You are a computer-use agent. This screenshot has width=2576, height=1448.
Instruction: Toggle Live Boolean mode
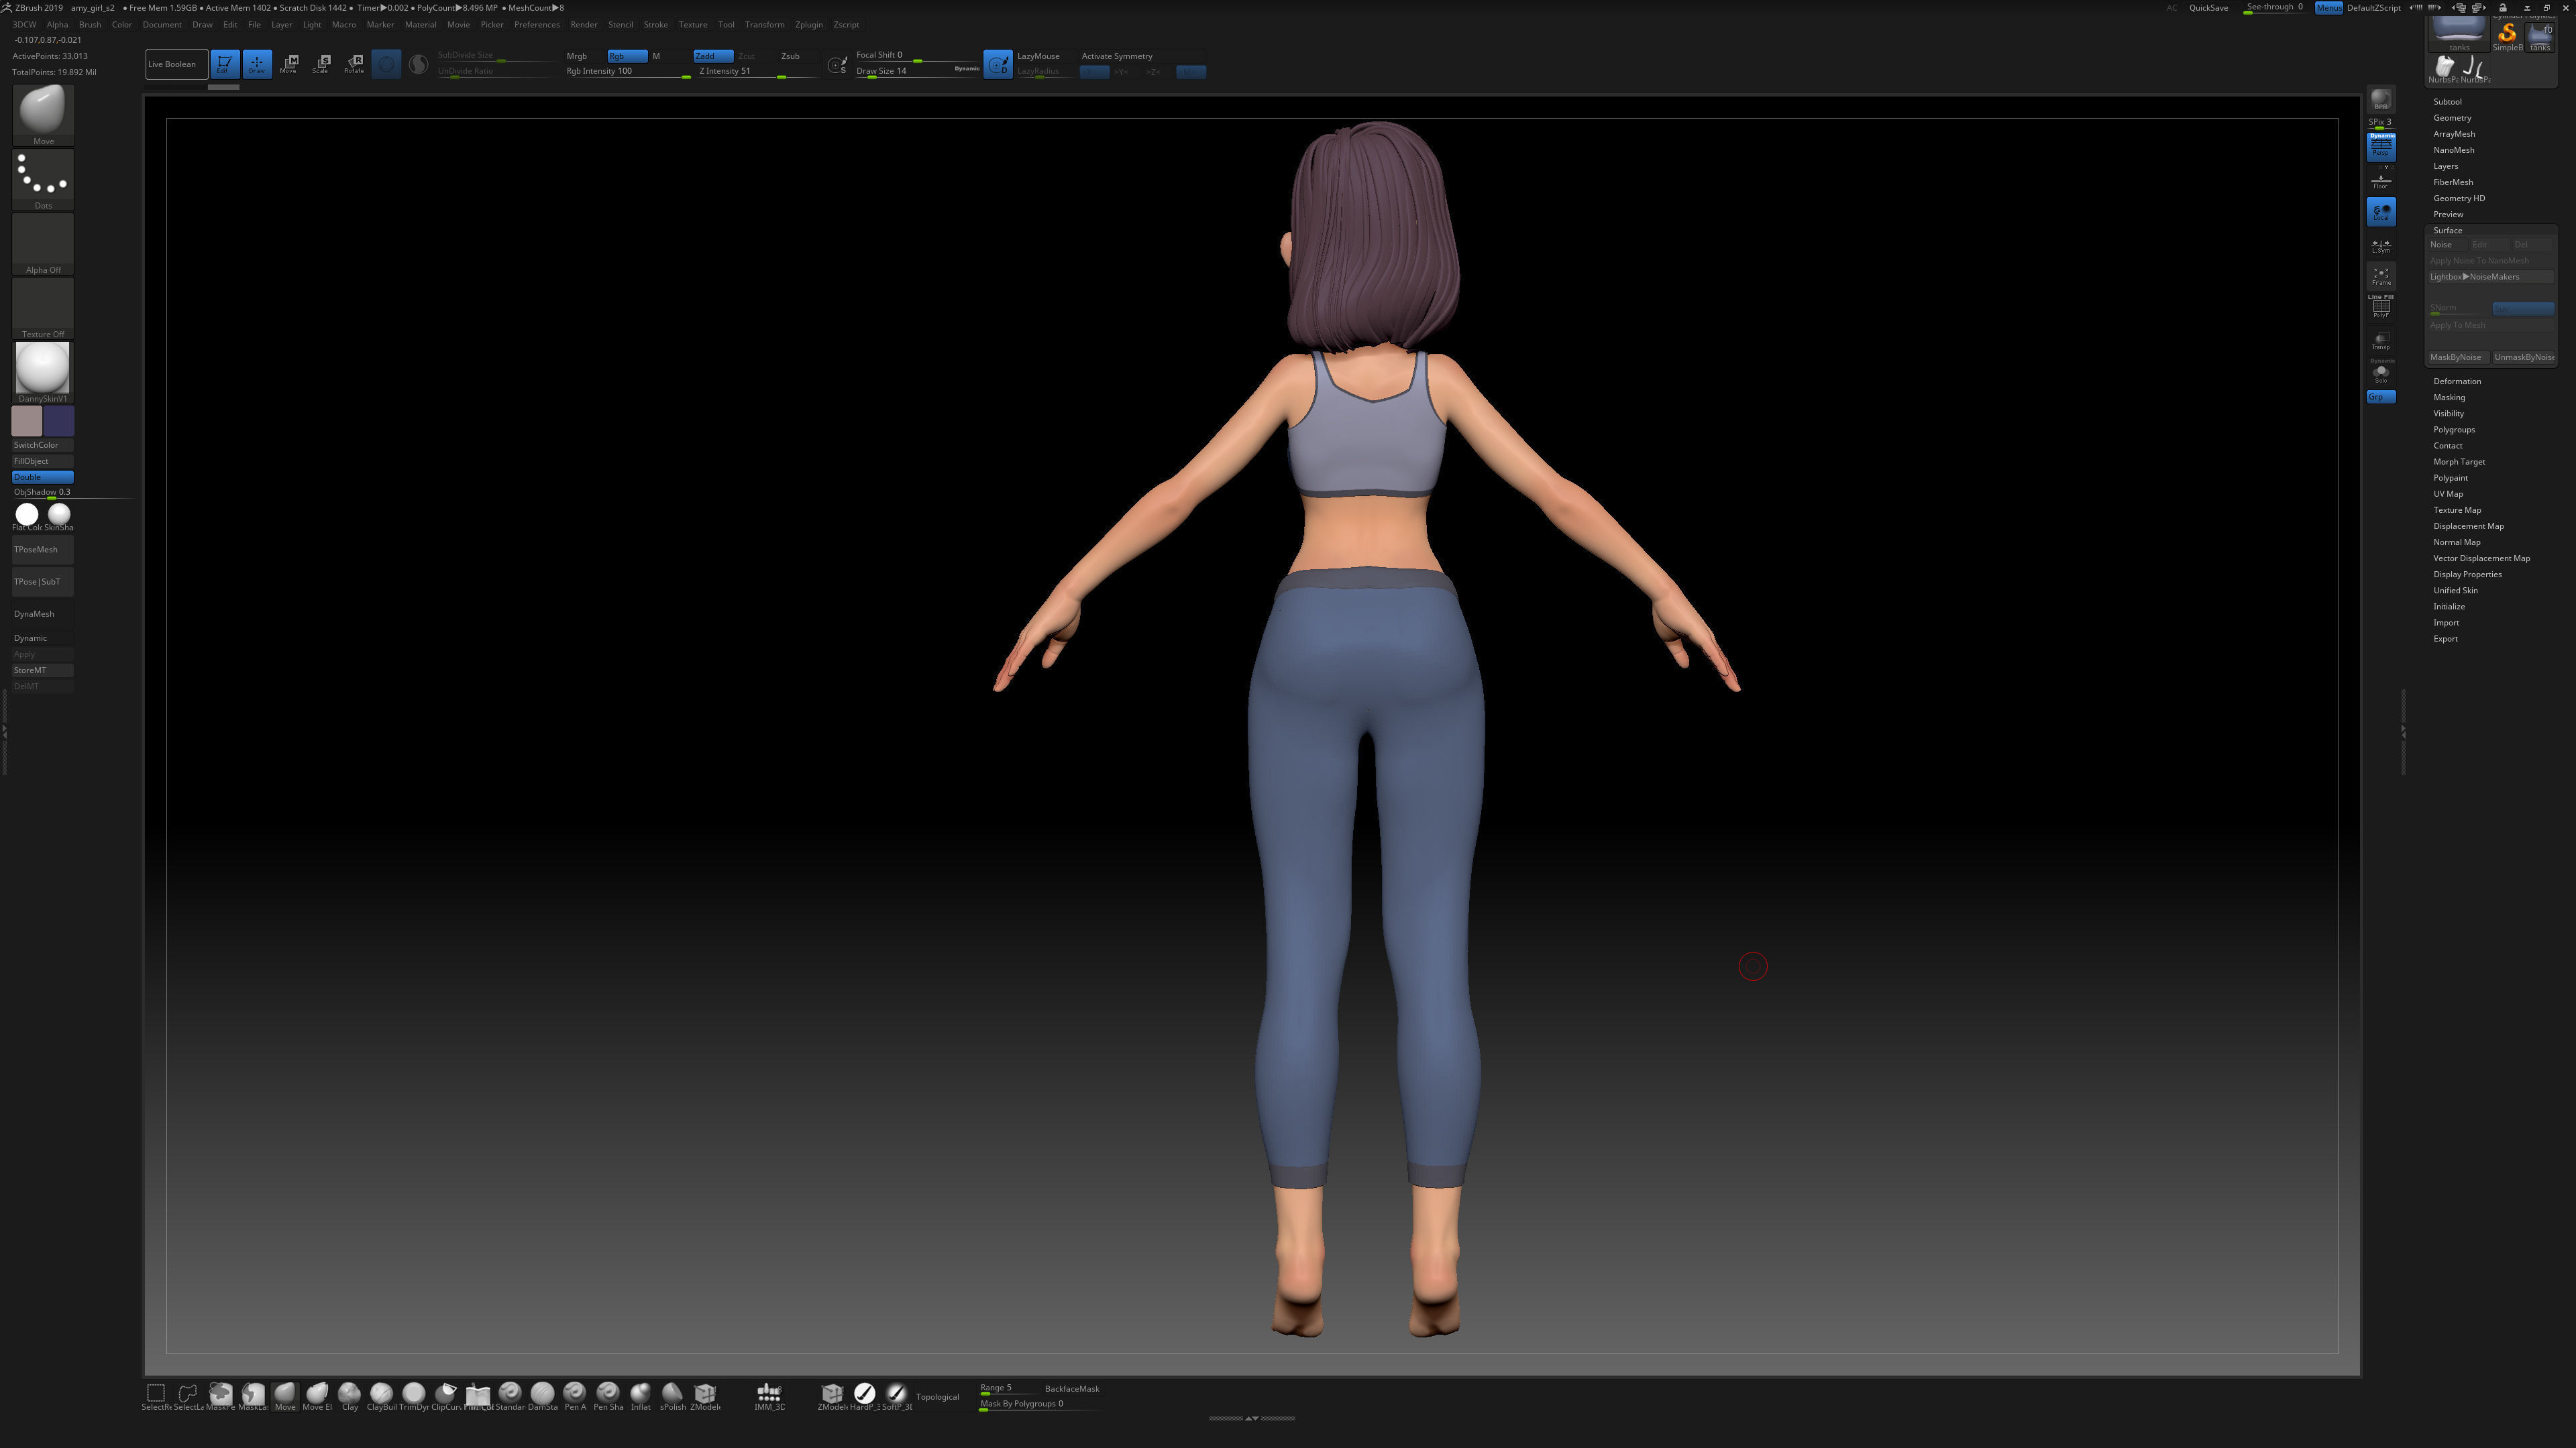point(176,64)
